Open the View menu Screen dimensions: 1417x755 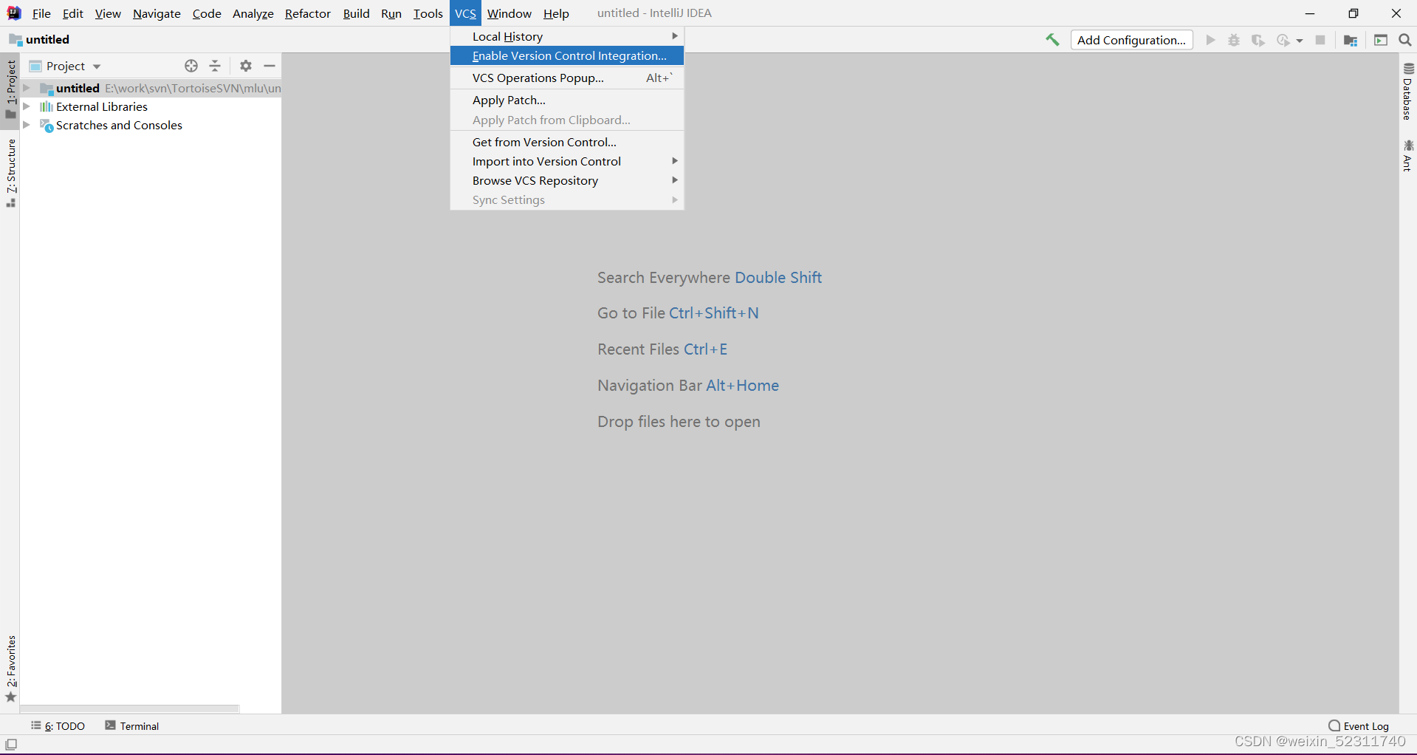108,13
